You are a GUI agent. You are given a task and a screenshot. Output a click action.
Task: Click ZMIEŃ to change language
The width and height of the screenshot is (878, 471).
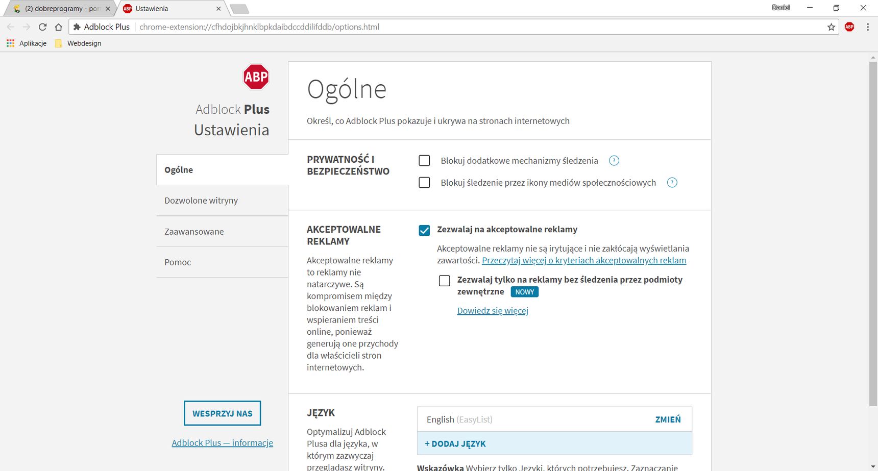coord(668,419)
